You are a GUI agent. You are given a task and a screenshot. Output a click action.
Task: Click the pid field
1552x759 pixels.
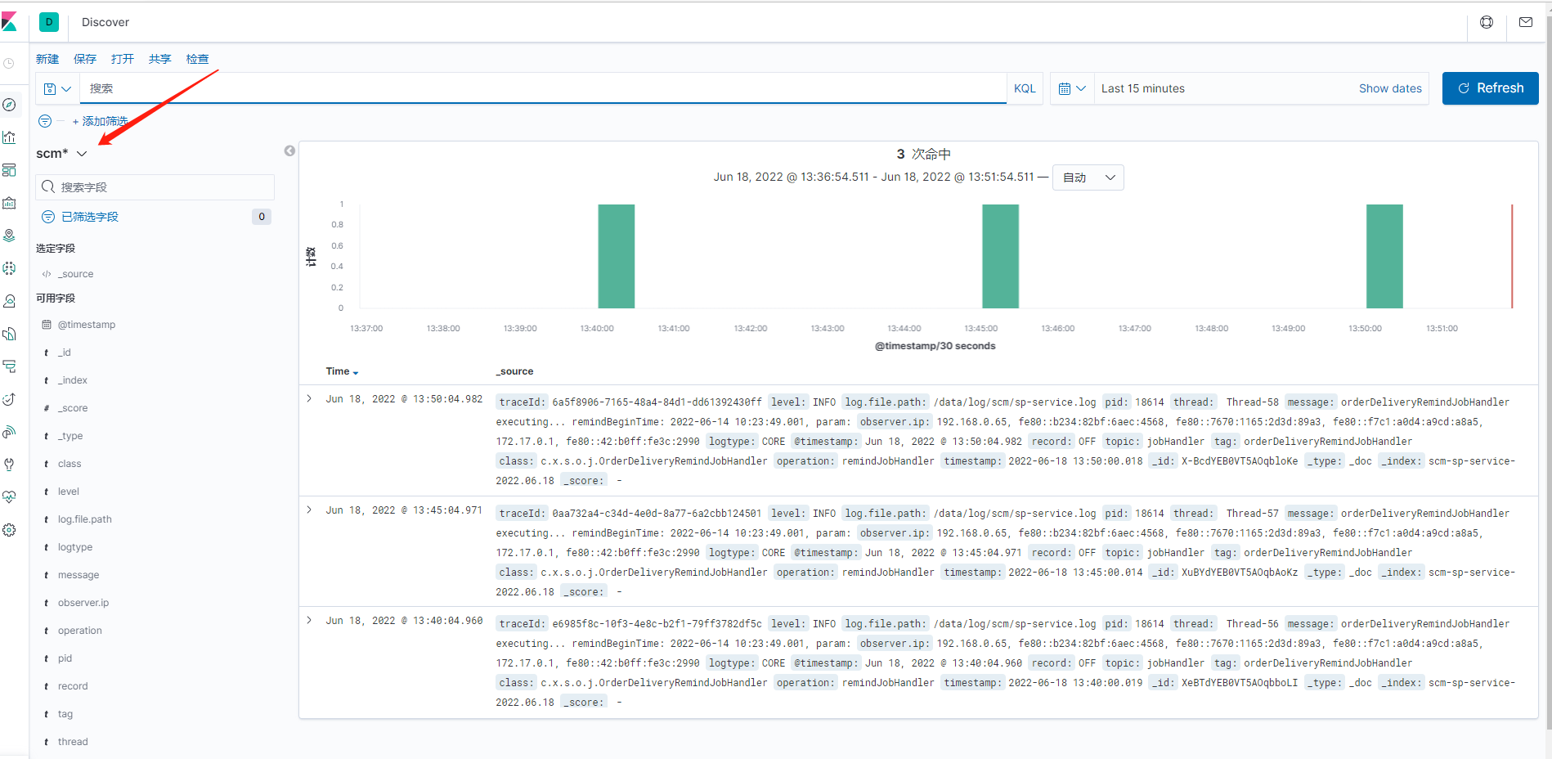click(65, 658)
